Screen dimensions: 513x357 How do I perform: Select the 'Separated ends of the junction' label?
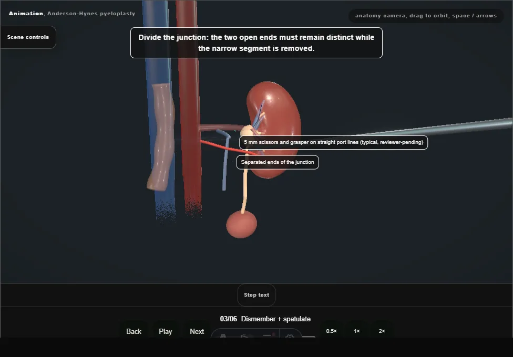278,162
